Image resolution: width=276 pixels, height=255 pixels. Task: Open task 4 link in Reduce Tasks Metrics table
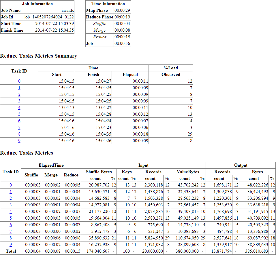point(11,212)
